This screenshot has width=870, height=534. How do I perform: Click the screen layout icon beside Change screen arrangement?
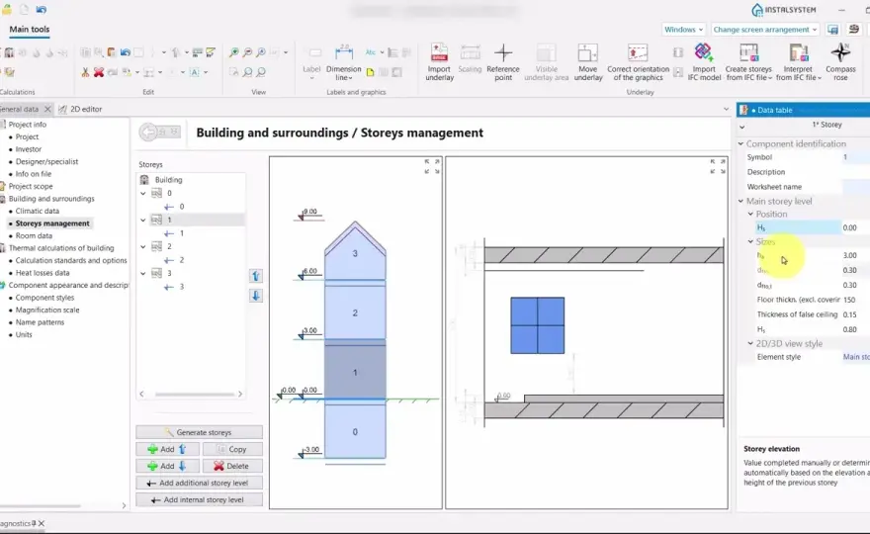(832, 30)
